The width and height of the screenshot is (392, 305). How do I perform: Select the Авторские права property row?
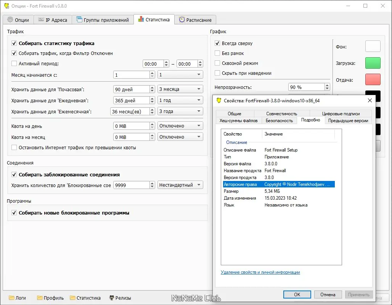tap(279, 184)
